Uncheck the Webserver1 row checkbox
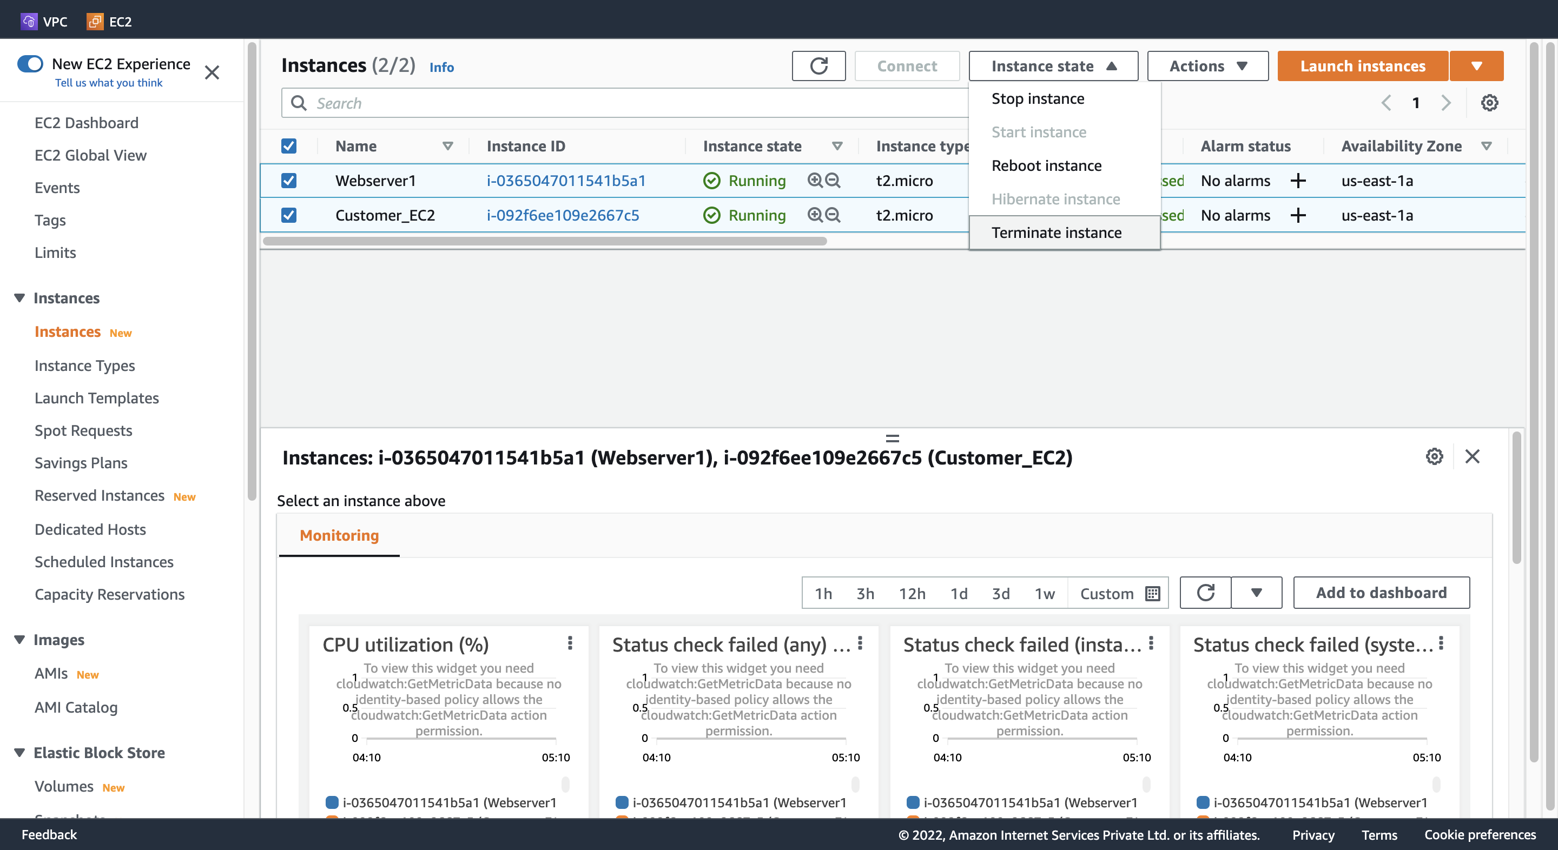The width and height of the screenshot is (1558, 850). [x=288, y=180]
